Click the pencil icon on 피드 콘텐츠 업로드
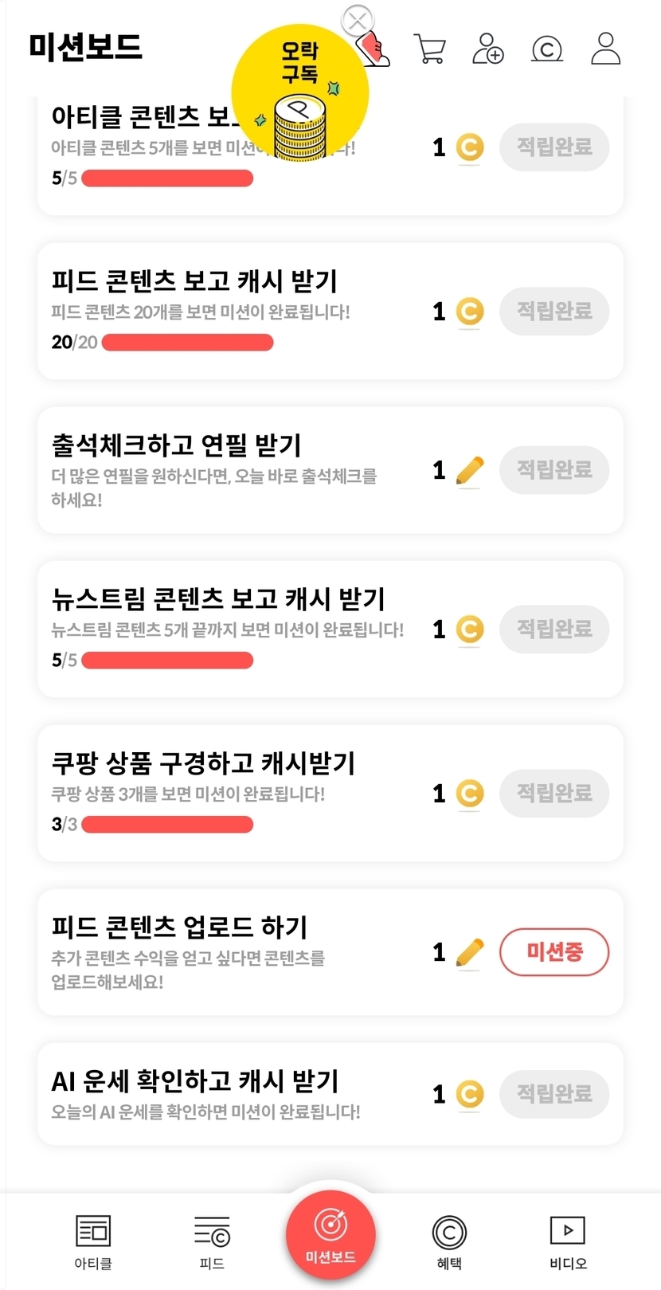 [x=470, y=952]
